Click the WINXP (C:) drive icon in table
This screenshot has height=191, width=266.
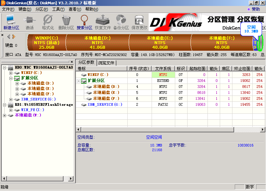(x=84, y=75)
